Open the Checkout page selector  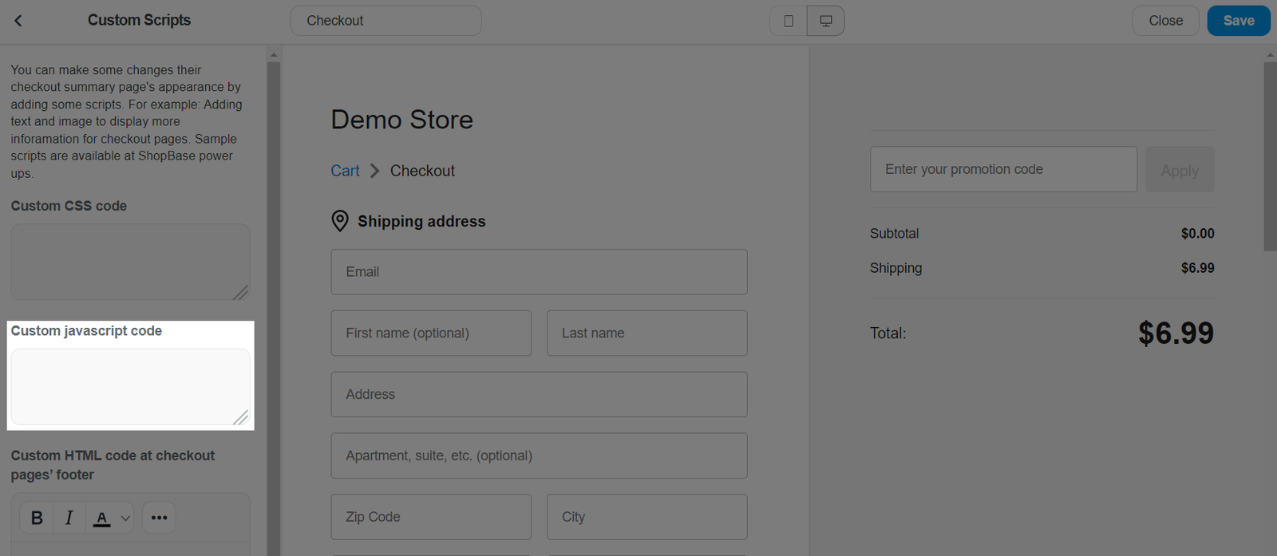point(385,21)
